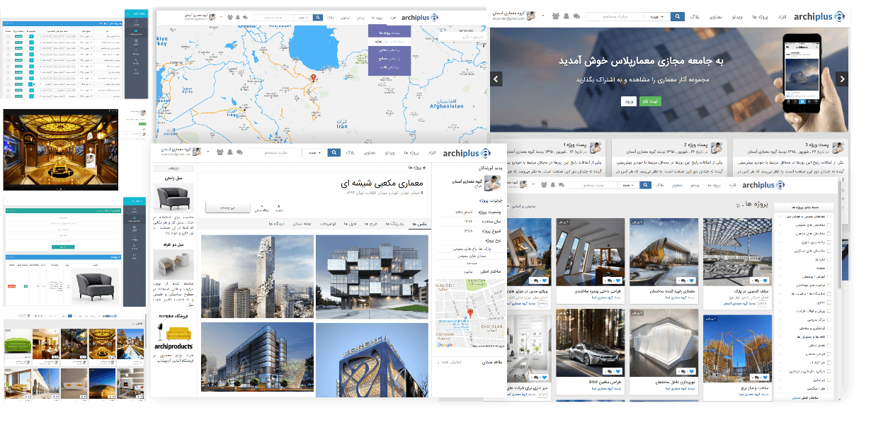
Task: Open the people icon in the project detail window
Action: tap(220, 152)
